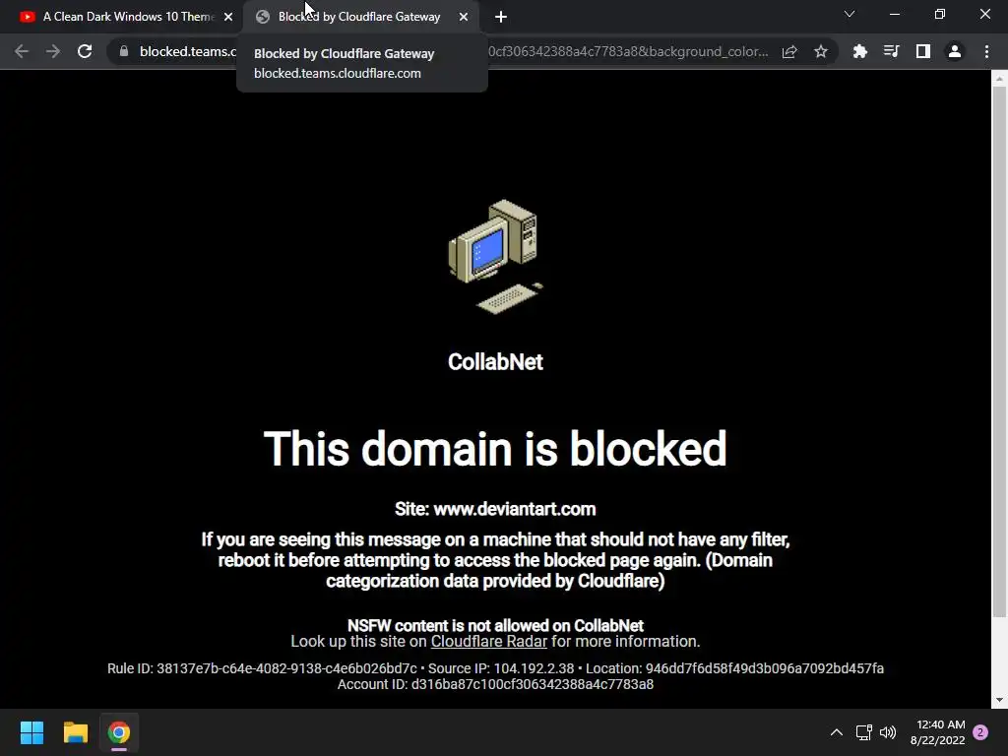Open Chrome profile avatar icon
Image resolution: width=1008 pixels, height=756 pixels.
click(x=955, y=51)
